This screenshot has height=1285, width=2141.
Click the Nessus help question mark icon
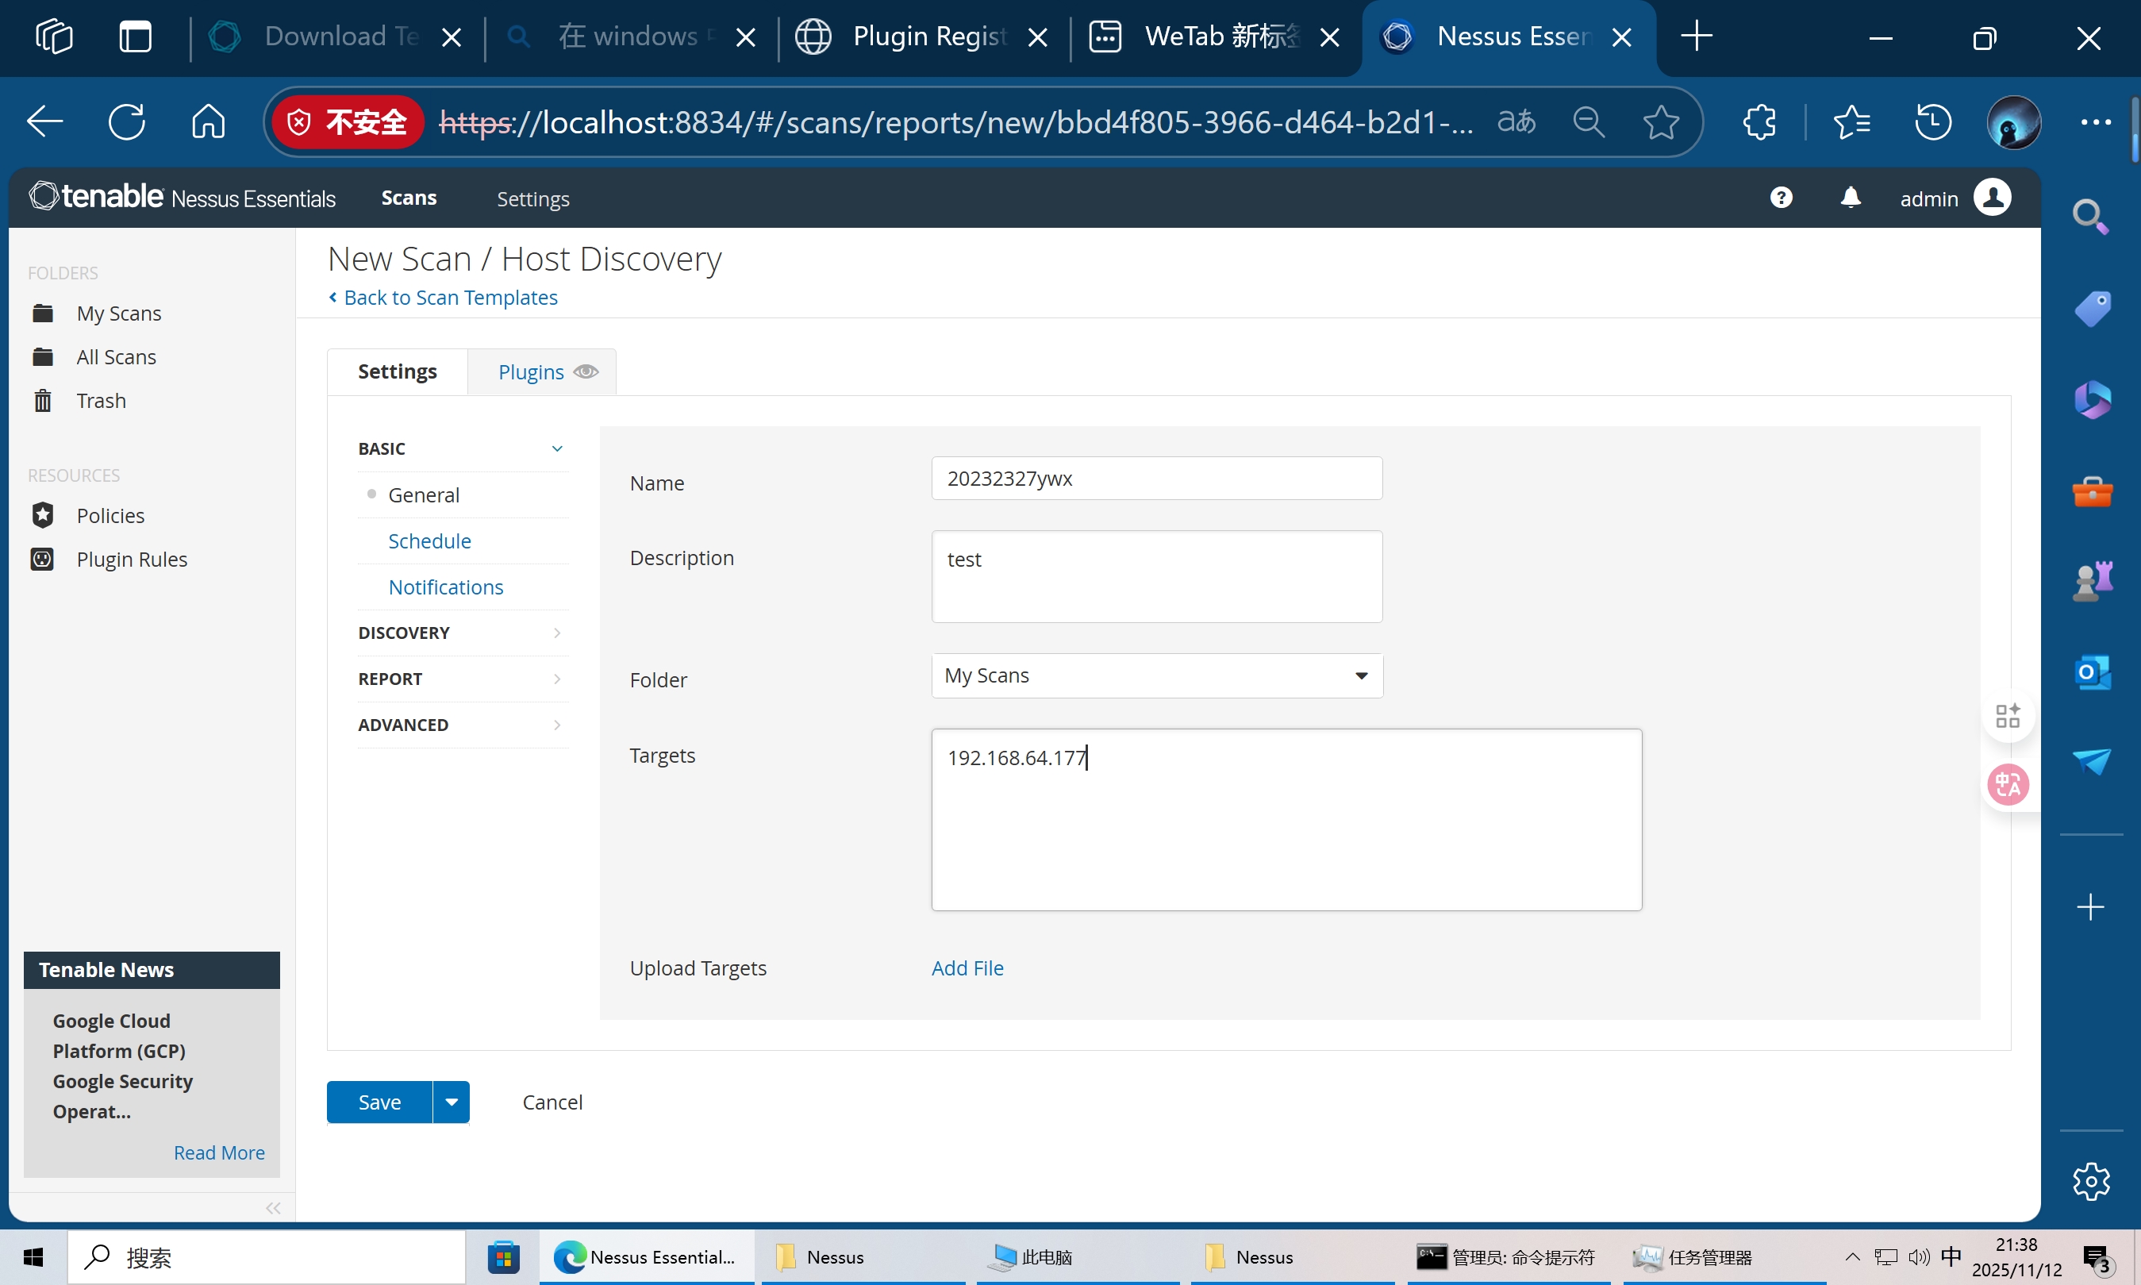pos(1780,198)
